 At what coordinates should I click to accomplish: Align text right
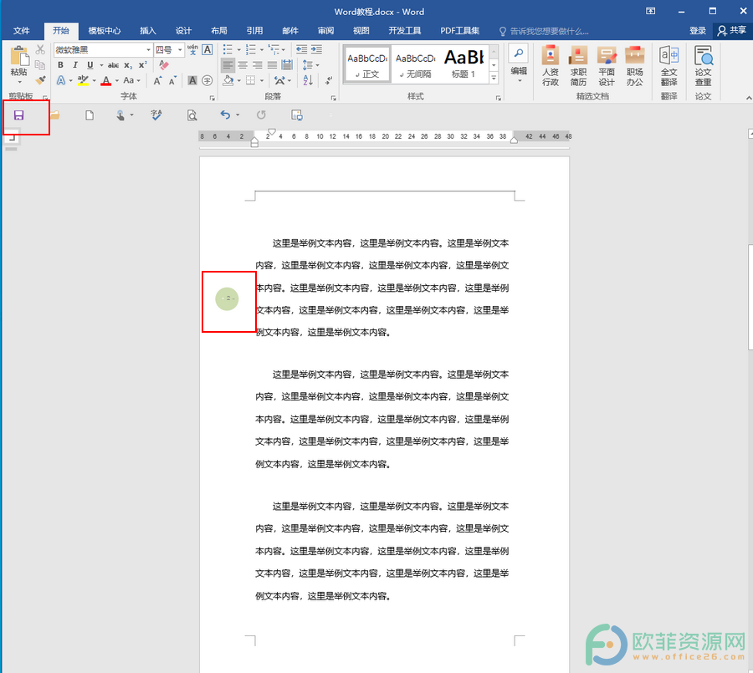click(258, 65)
